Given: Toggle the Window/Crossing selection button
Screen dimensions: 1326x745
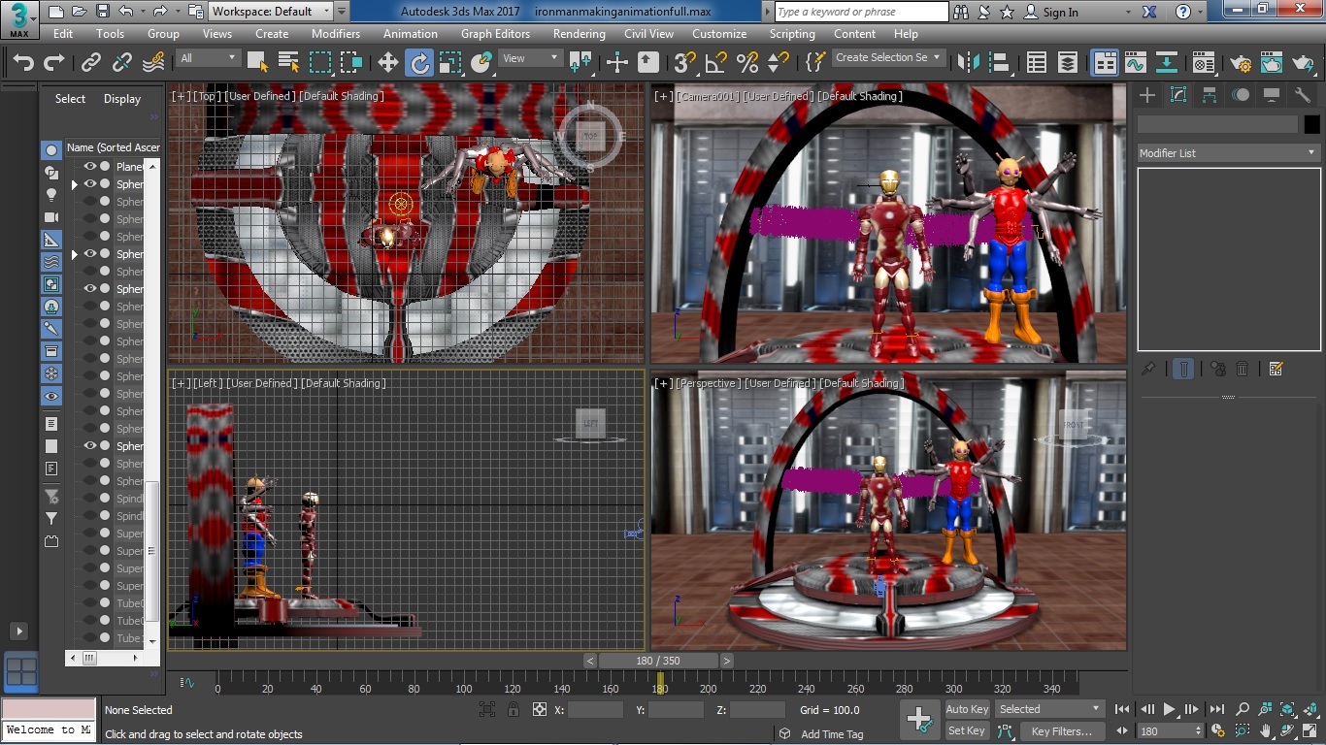Looking at the screenshot, I should coord(351,63).
